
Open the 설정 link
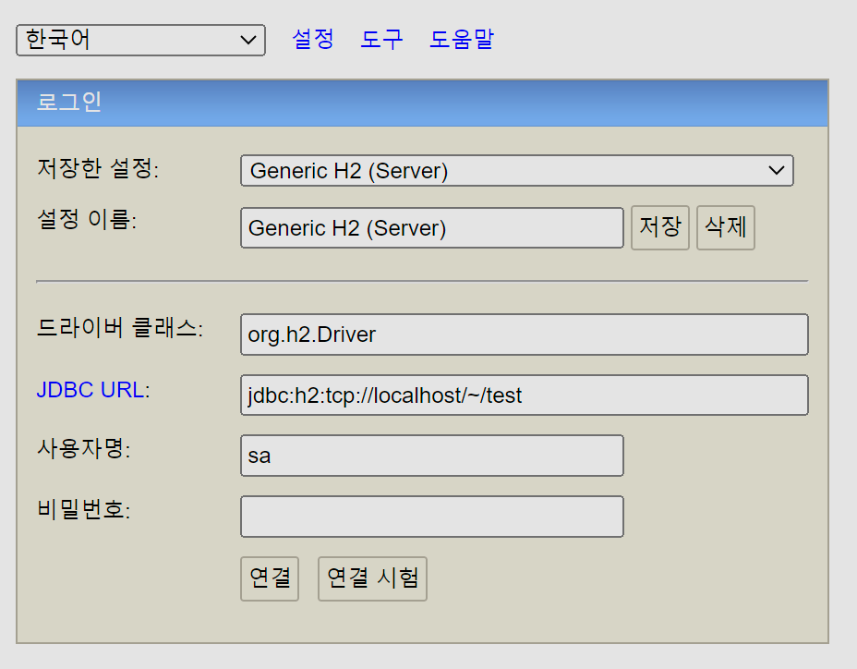(x=313, y=39)
